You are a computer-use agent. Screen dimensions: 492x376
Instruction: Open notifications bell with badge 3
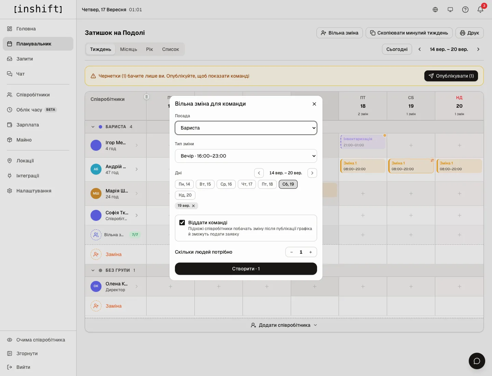pyautogui.click(x=480, y=10)
